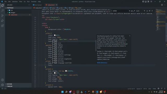Open the Selection menu
Image resolution: width=167 pixels, height=94 pixels.
(x=15, y=2)
